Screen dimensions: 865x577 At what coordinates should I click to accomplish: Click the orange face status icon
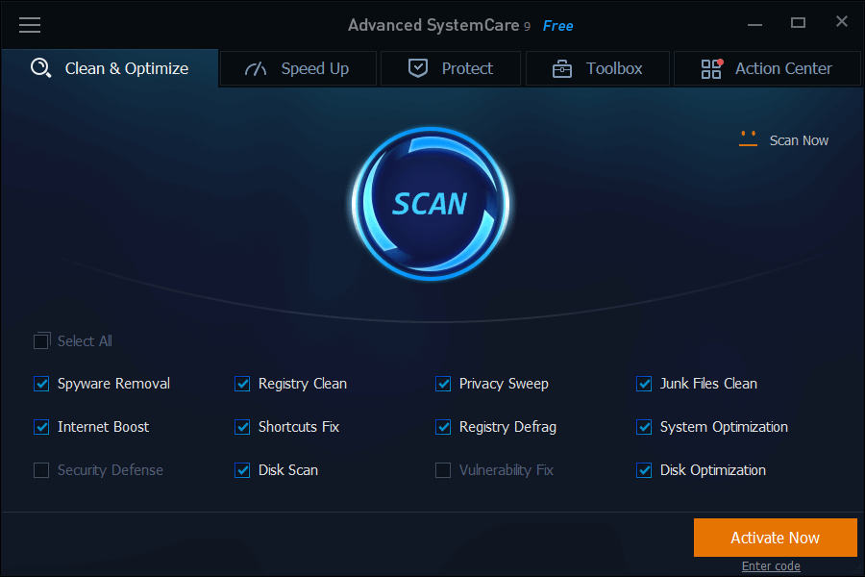tap(748, 138)
